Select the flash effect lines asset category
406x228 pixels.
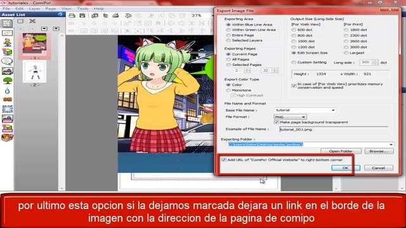(7, 109)
